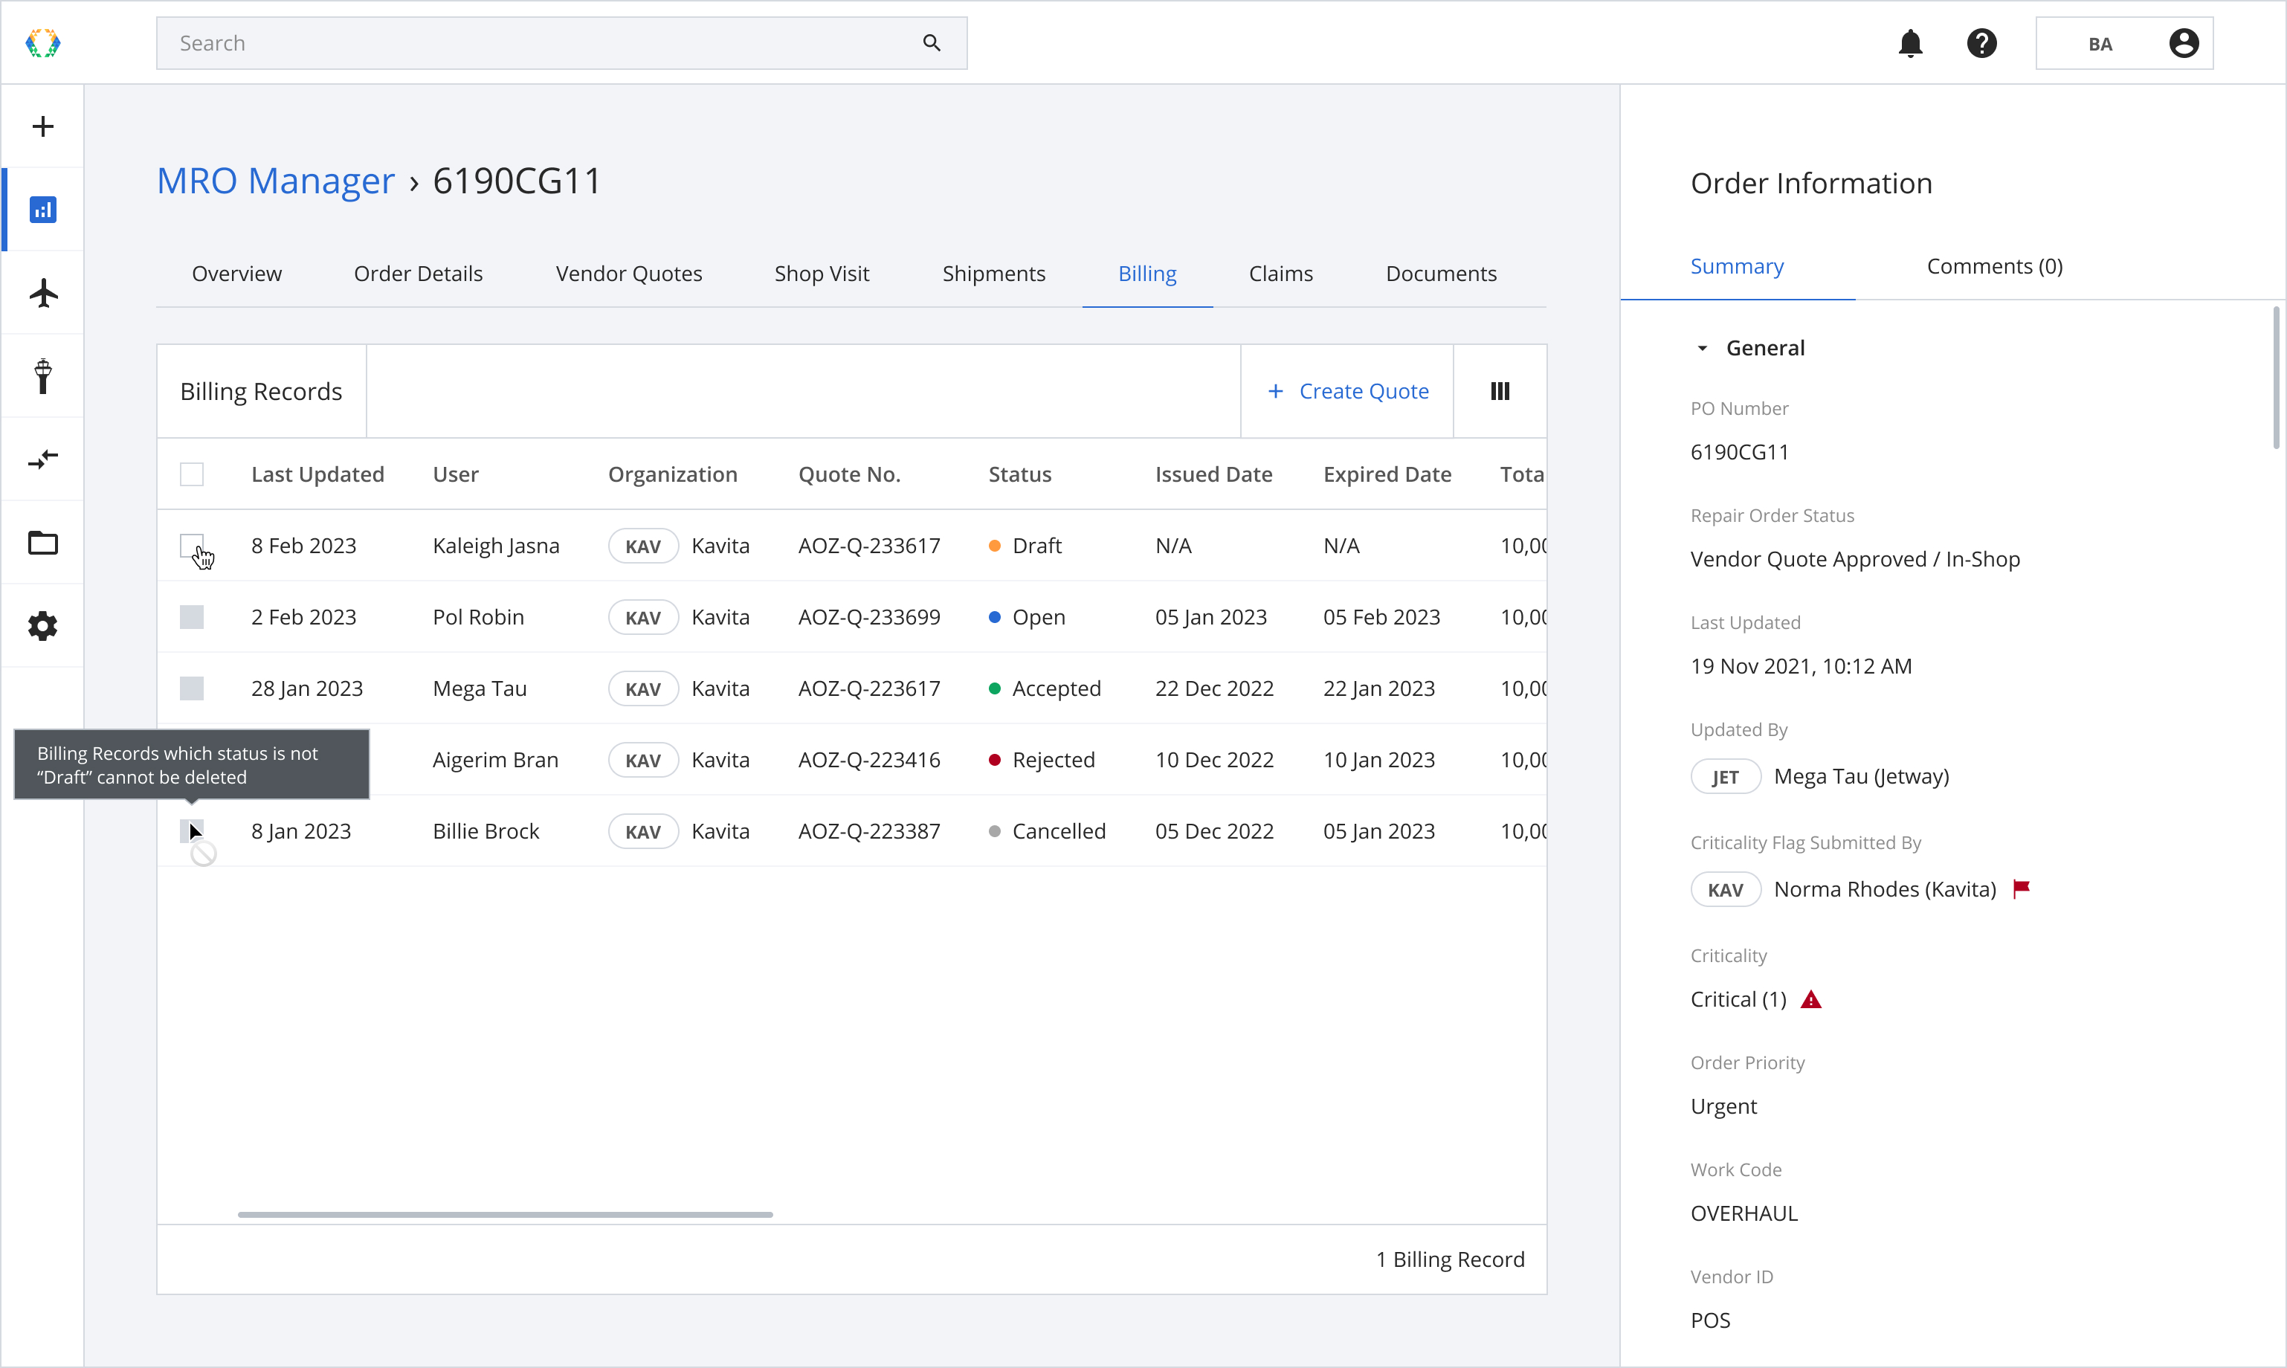2287x1368 pixels.
Task: Sort by the Quote No. column header
Action: click(x=849, y=474)
